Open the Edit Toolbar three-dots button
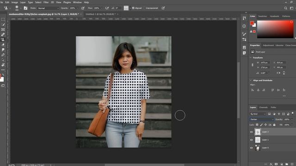296x166 pixels. 3,70
